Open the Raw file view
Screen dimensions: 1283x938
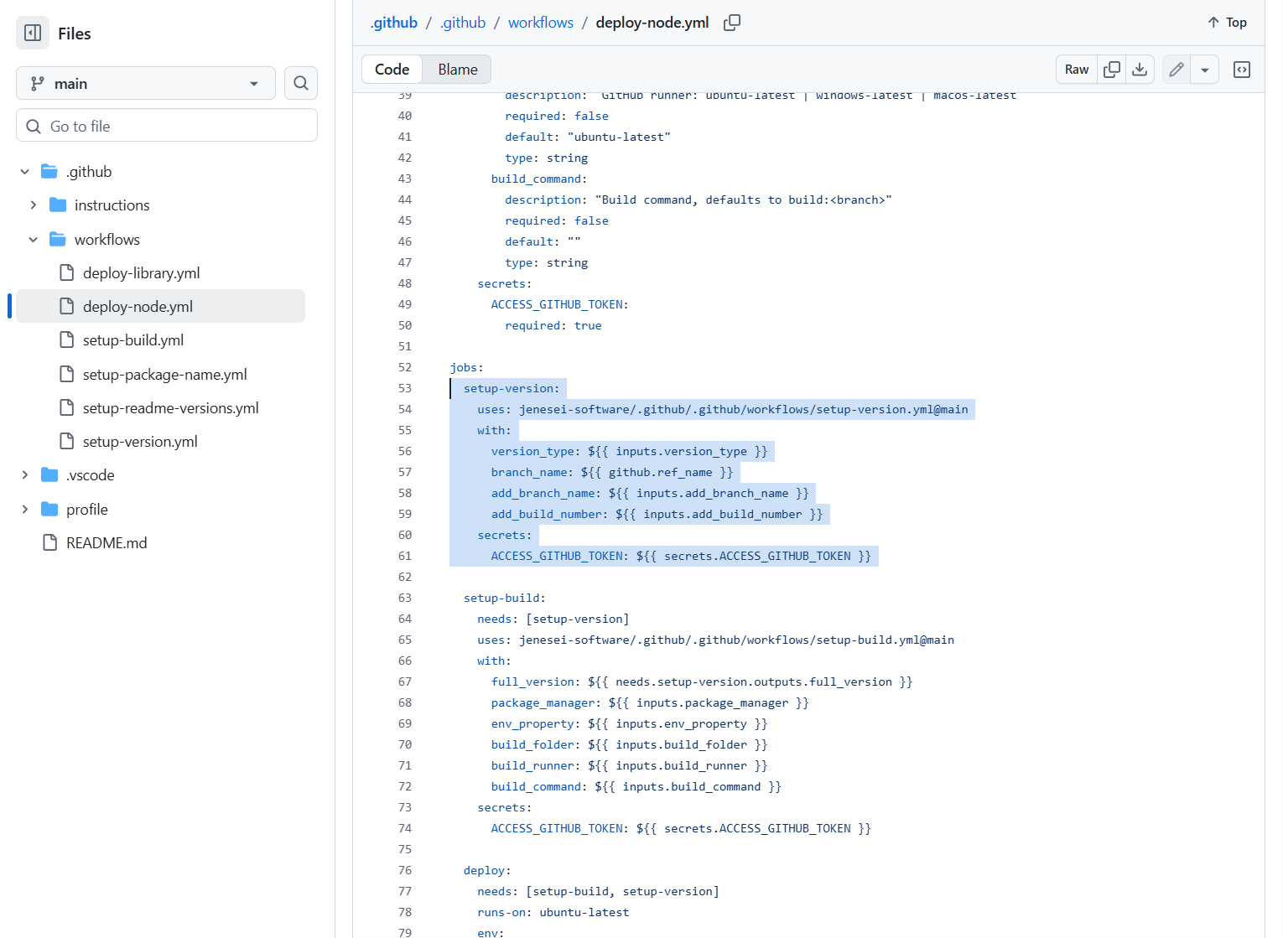click(1077, 70)
